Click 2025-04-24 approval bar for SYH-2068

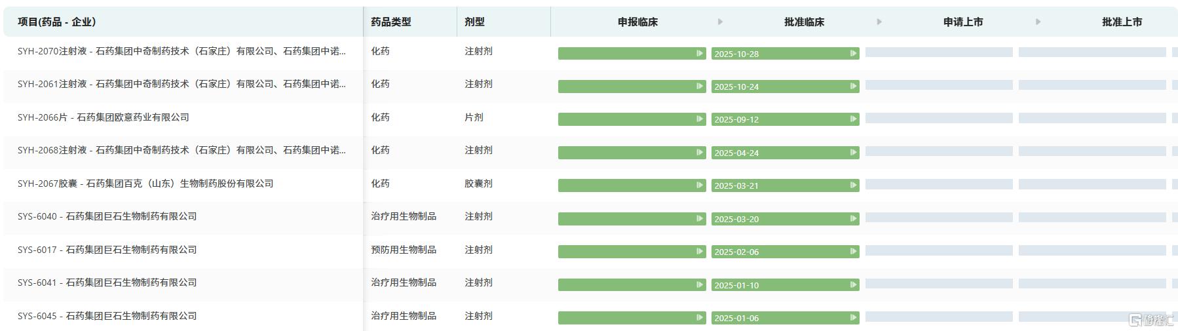pyautogui.click(x=785, y=153)
